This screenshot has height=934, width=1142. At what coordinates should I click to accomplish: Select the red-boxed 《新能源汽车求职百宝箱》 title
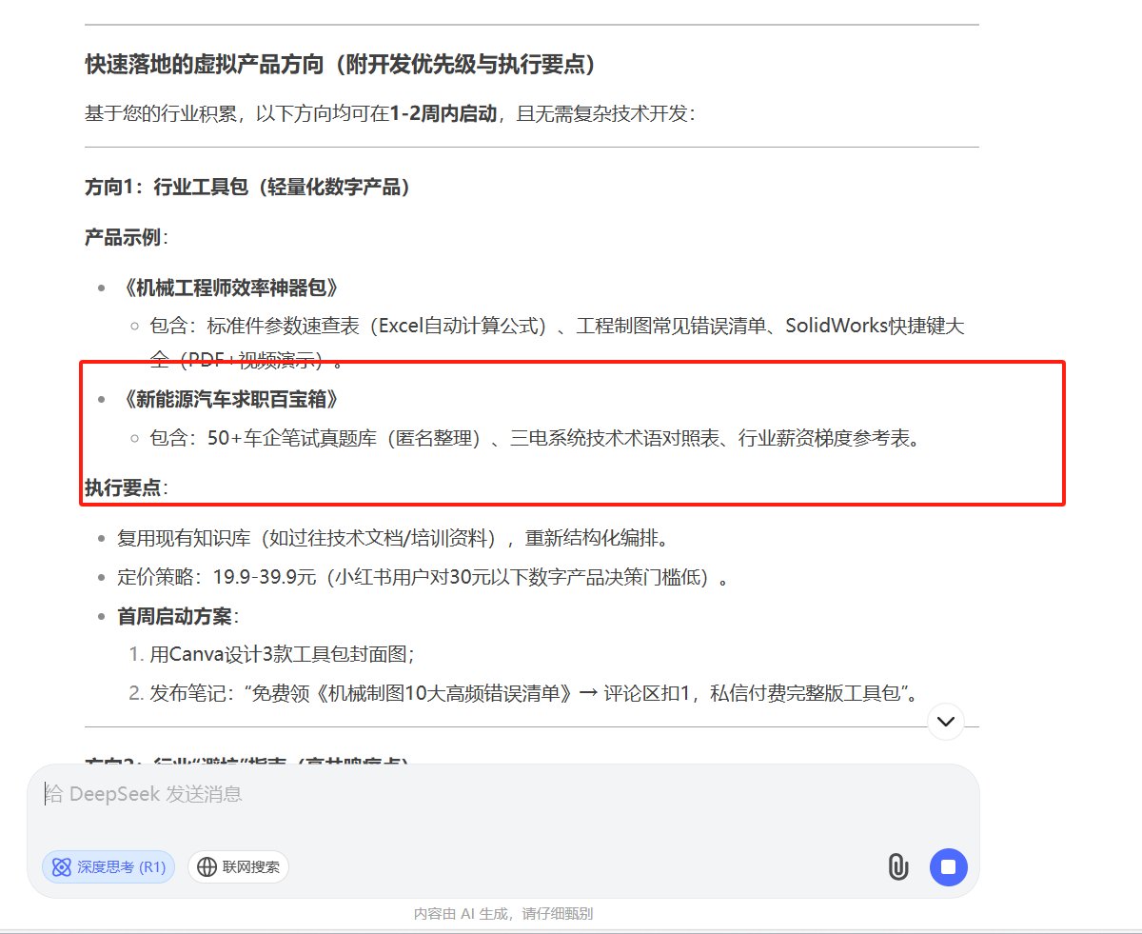197,400
